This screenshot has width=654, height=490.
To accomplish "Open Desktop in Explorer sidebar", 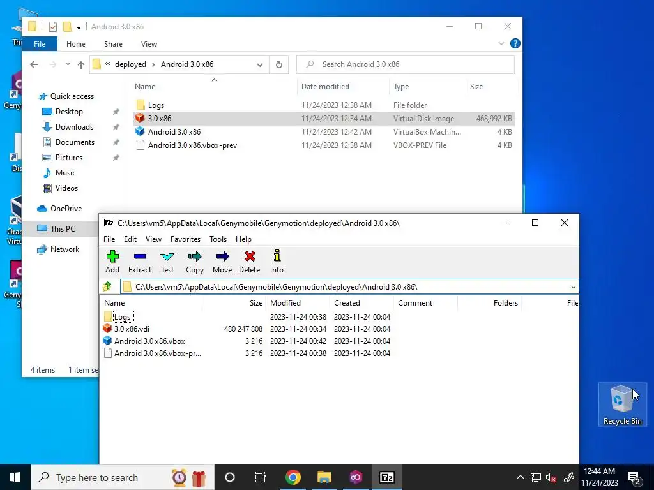I will click(69, 112).
